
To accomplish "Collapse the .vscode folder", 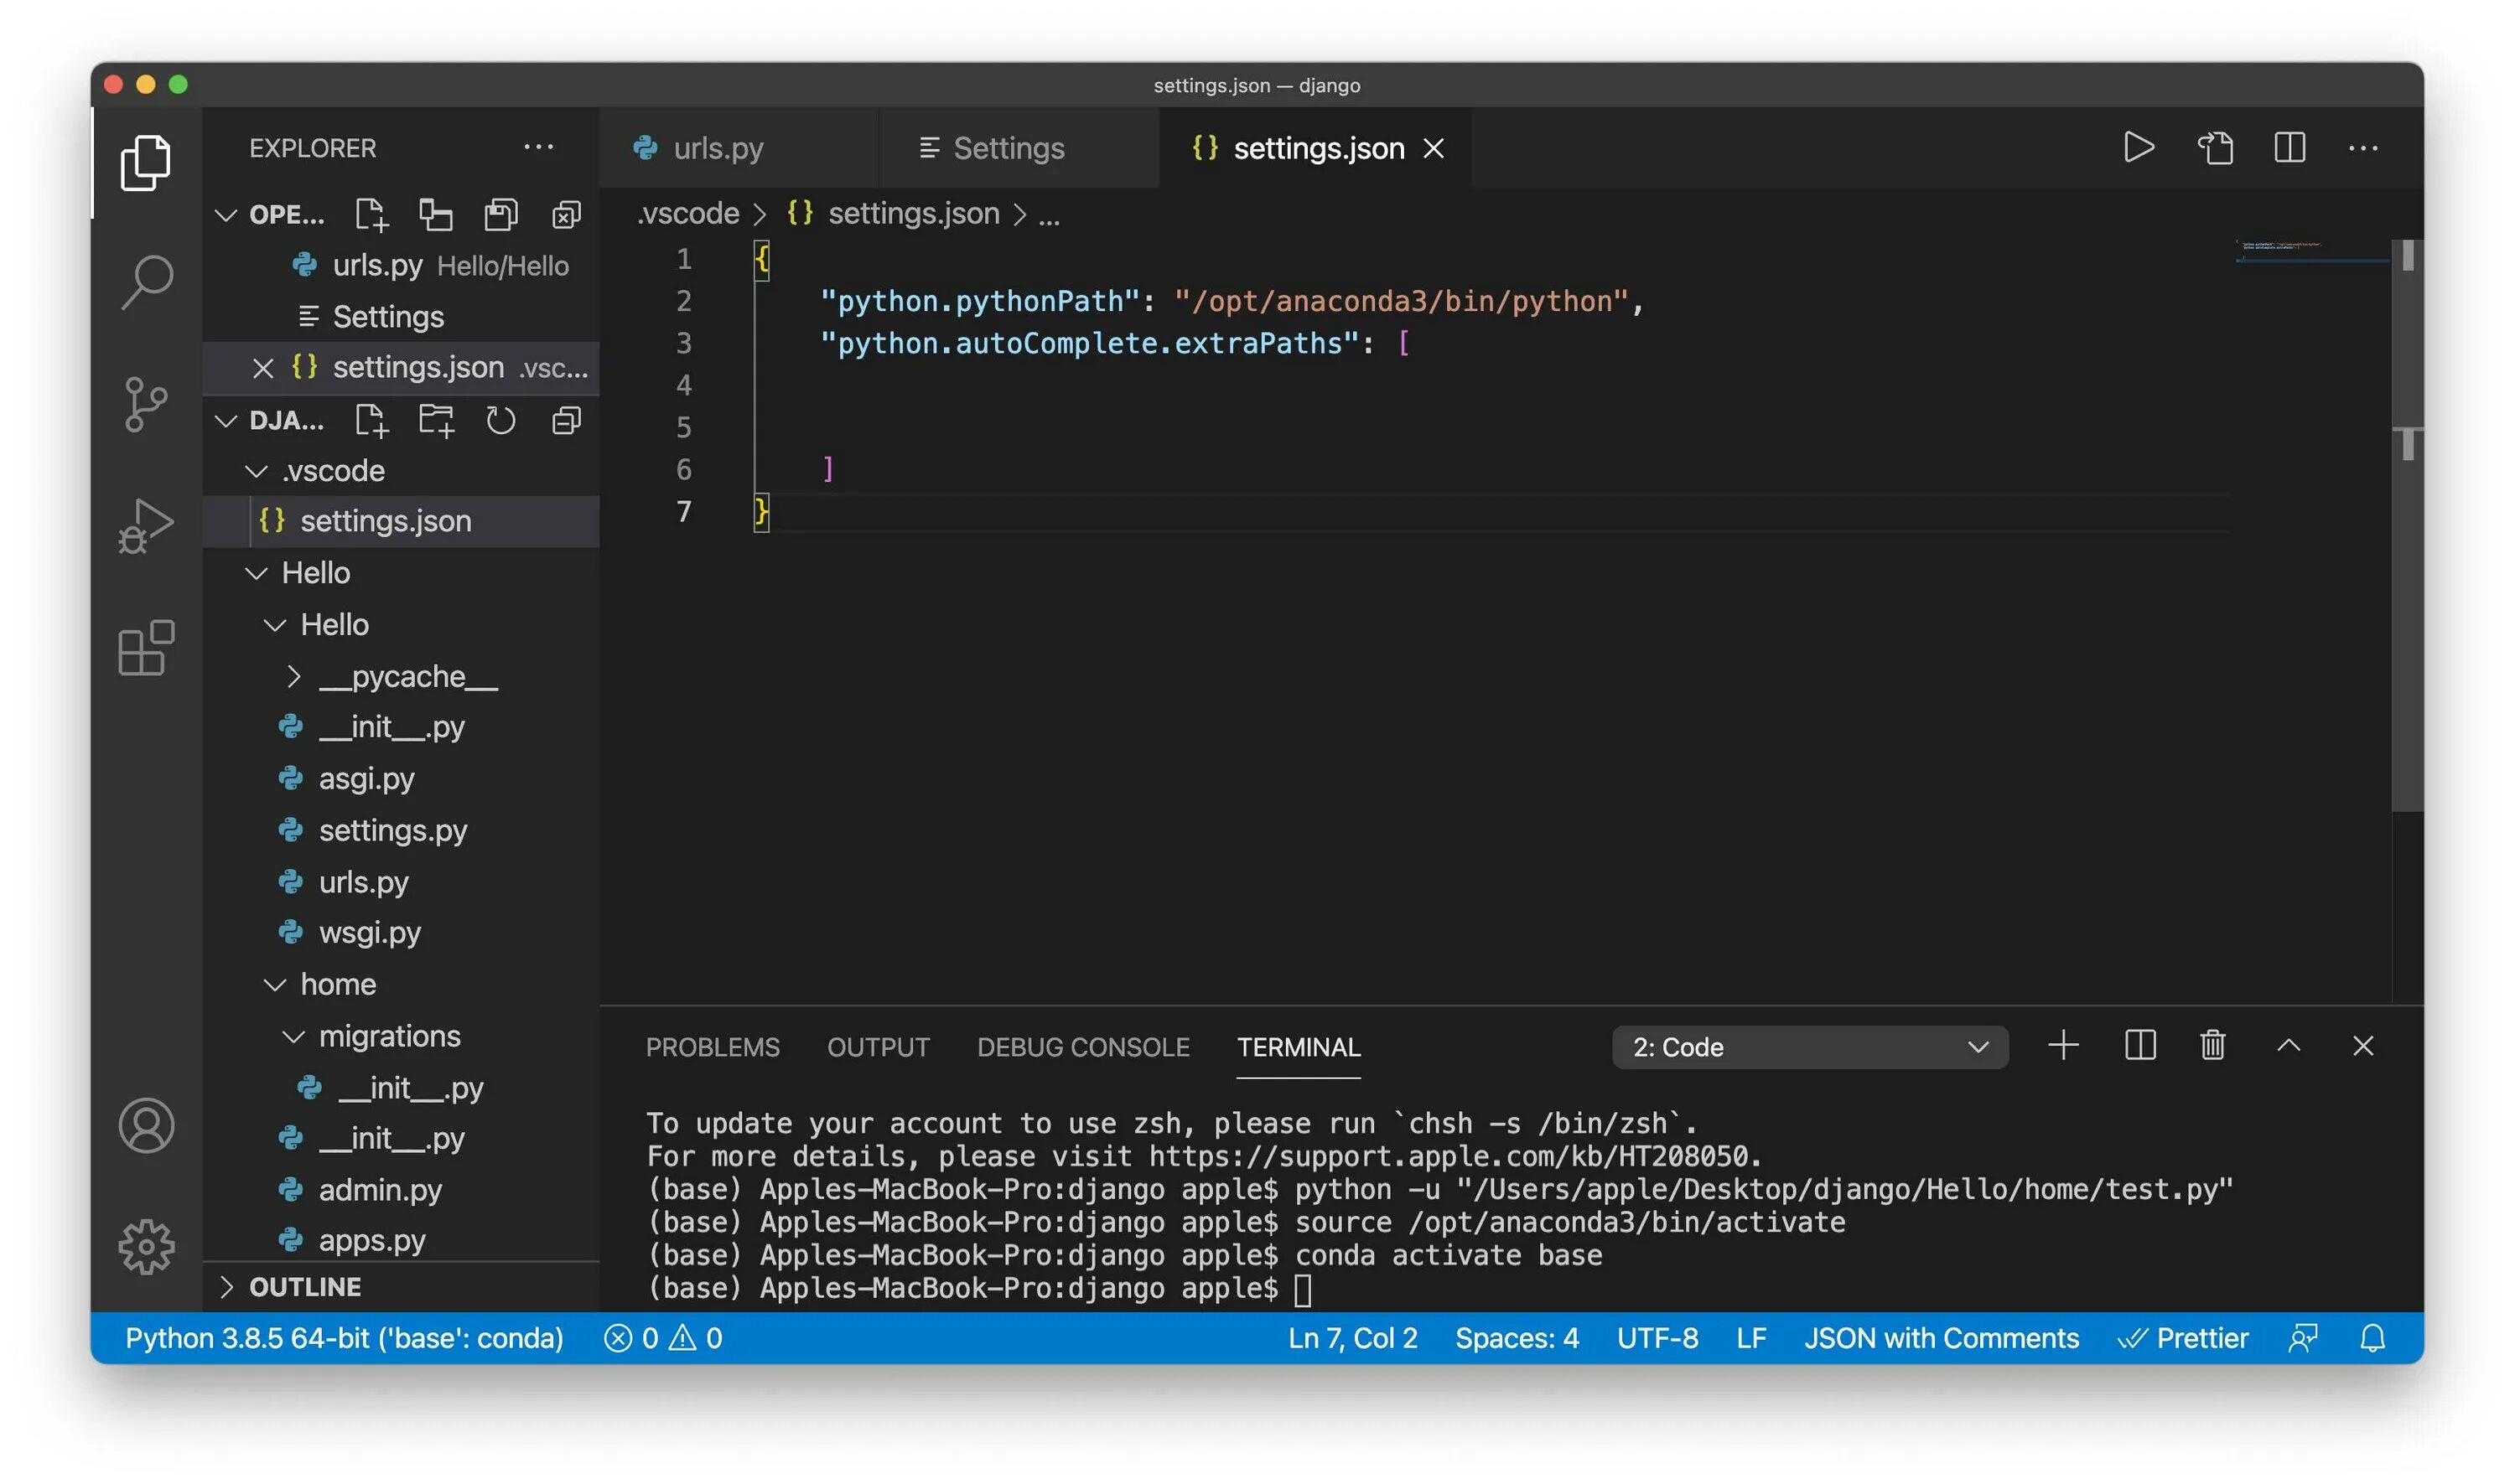I will 257,471.
